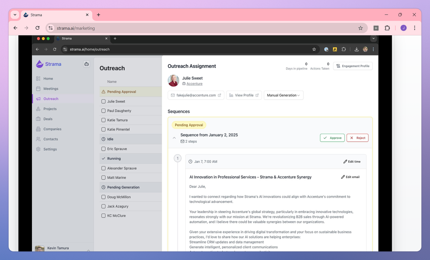The image size is (430, 260).
Task: Click the Pending Approval group header
Action: pos(131,92)
